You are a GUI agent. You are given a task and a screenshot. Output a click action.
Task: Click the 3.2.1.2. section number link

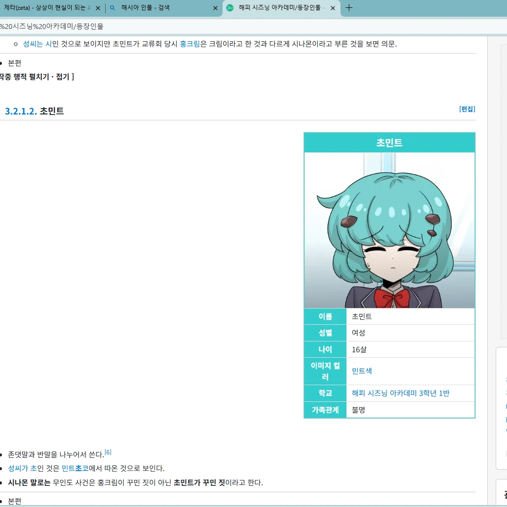pyautogui.click(x=21, y=111)
